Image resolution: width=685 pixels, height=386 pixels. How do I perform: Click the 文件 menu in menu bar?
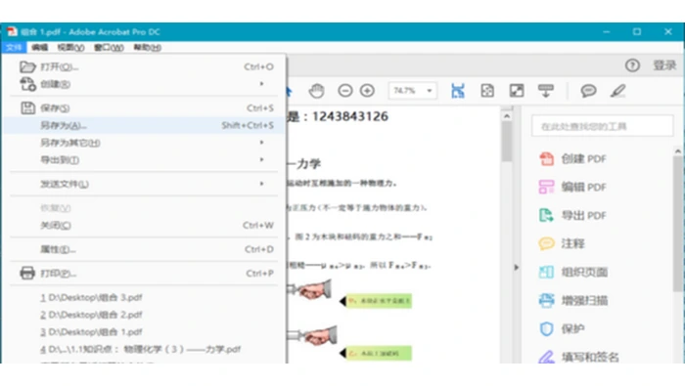point(14,47)
